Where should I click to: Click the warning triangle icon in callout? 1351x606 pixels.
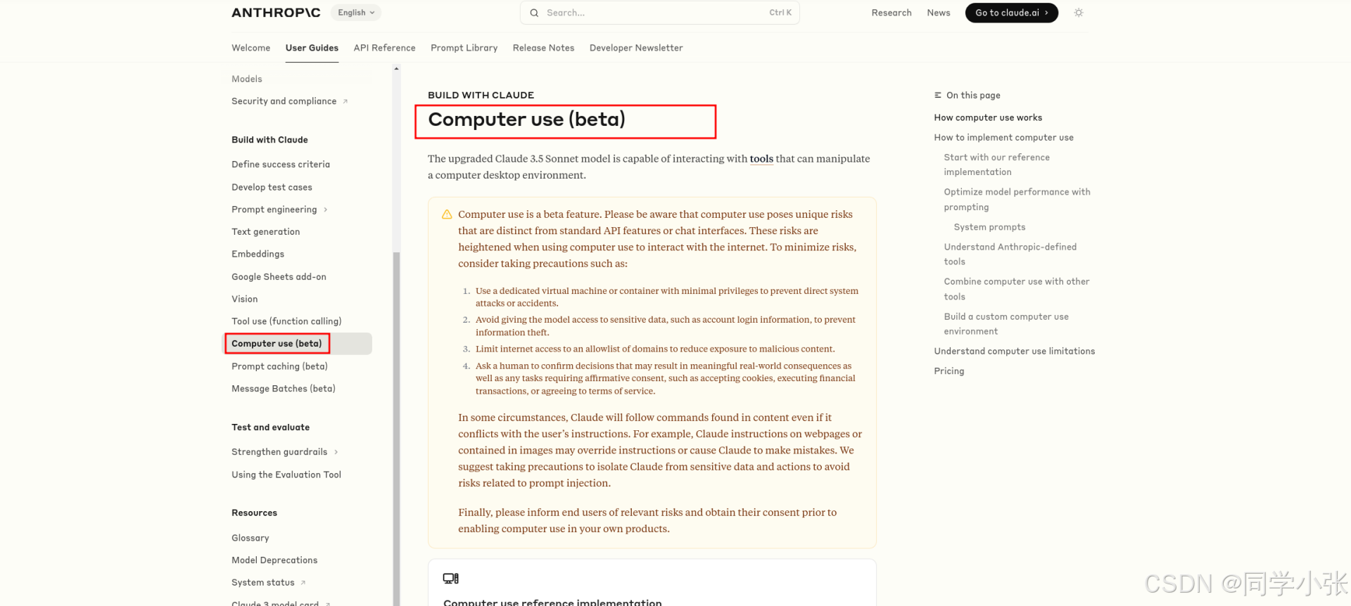446,214
